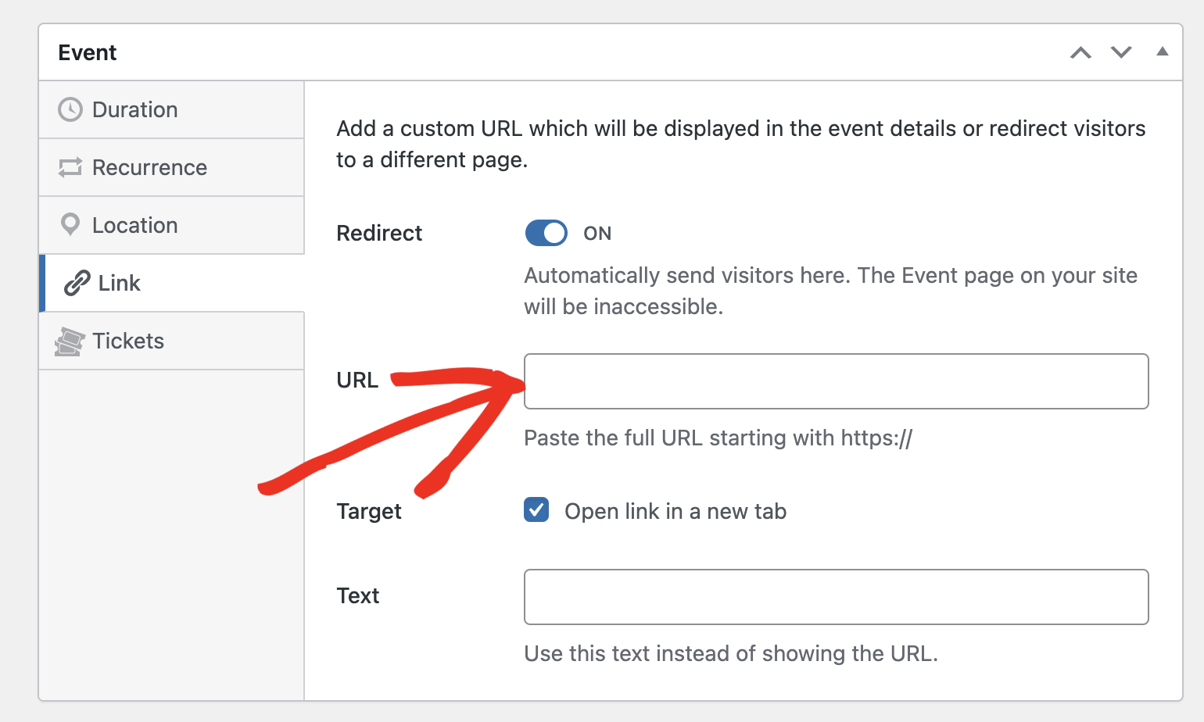Uncheck Open link in a new tab
Screen dimensions: 1204x722
(x=536, y=510)
